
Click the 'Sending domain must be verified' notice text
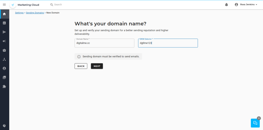[111, 57]
